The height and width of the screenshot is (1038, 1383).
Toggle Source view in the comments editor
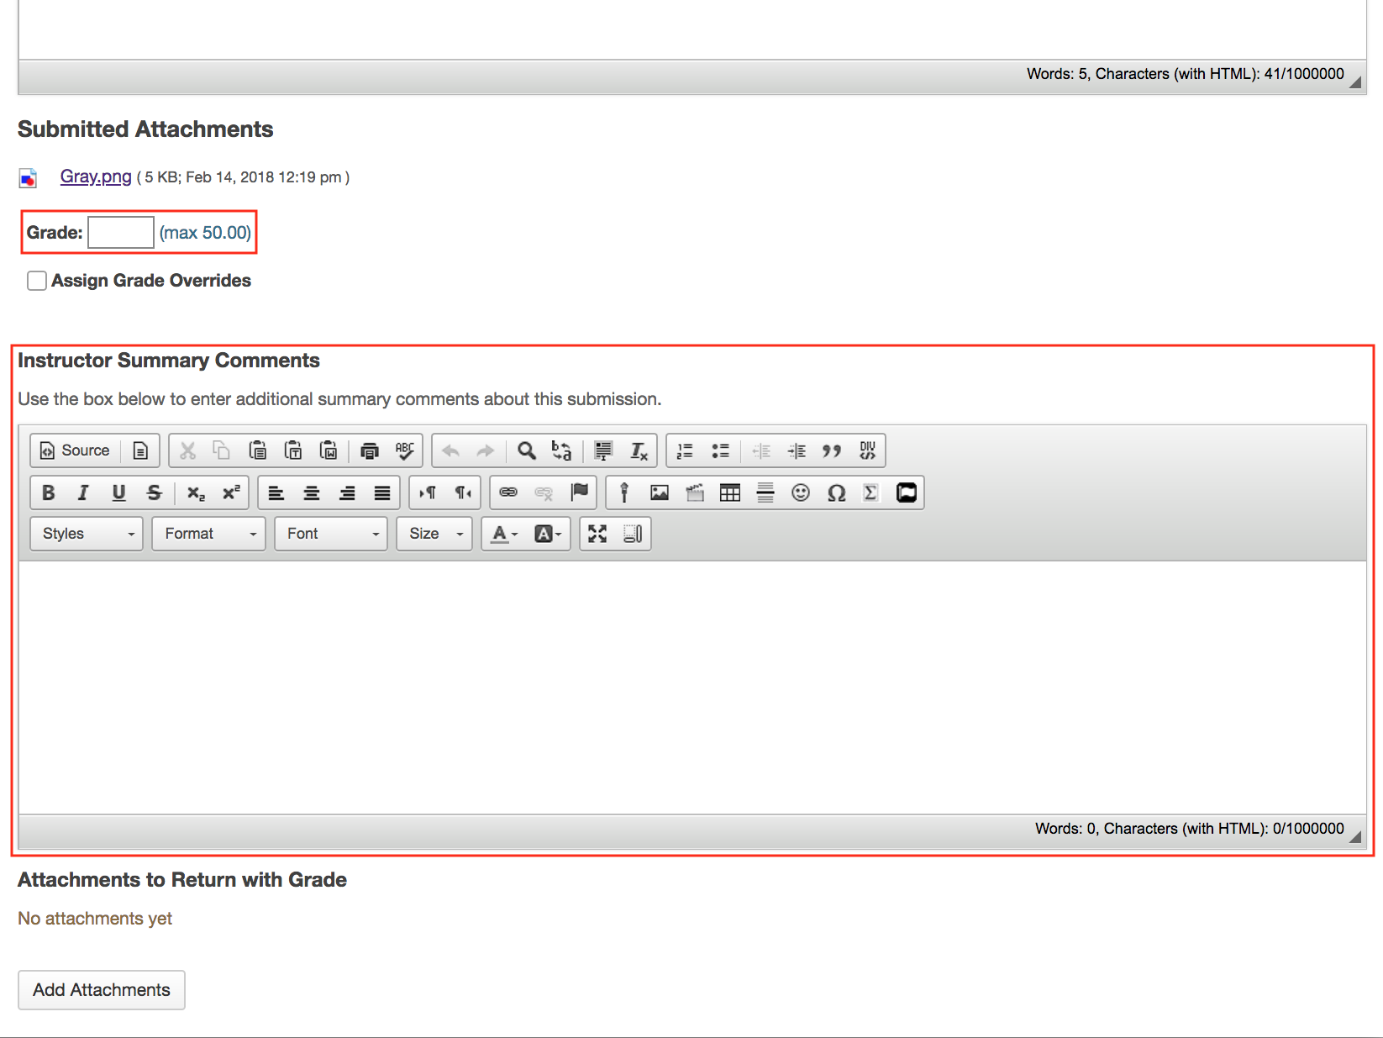[x=74, y=451]
